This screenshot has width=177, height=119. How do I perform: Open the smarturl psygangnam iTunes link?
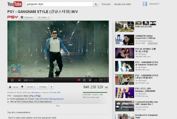click(50, 99)
